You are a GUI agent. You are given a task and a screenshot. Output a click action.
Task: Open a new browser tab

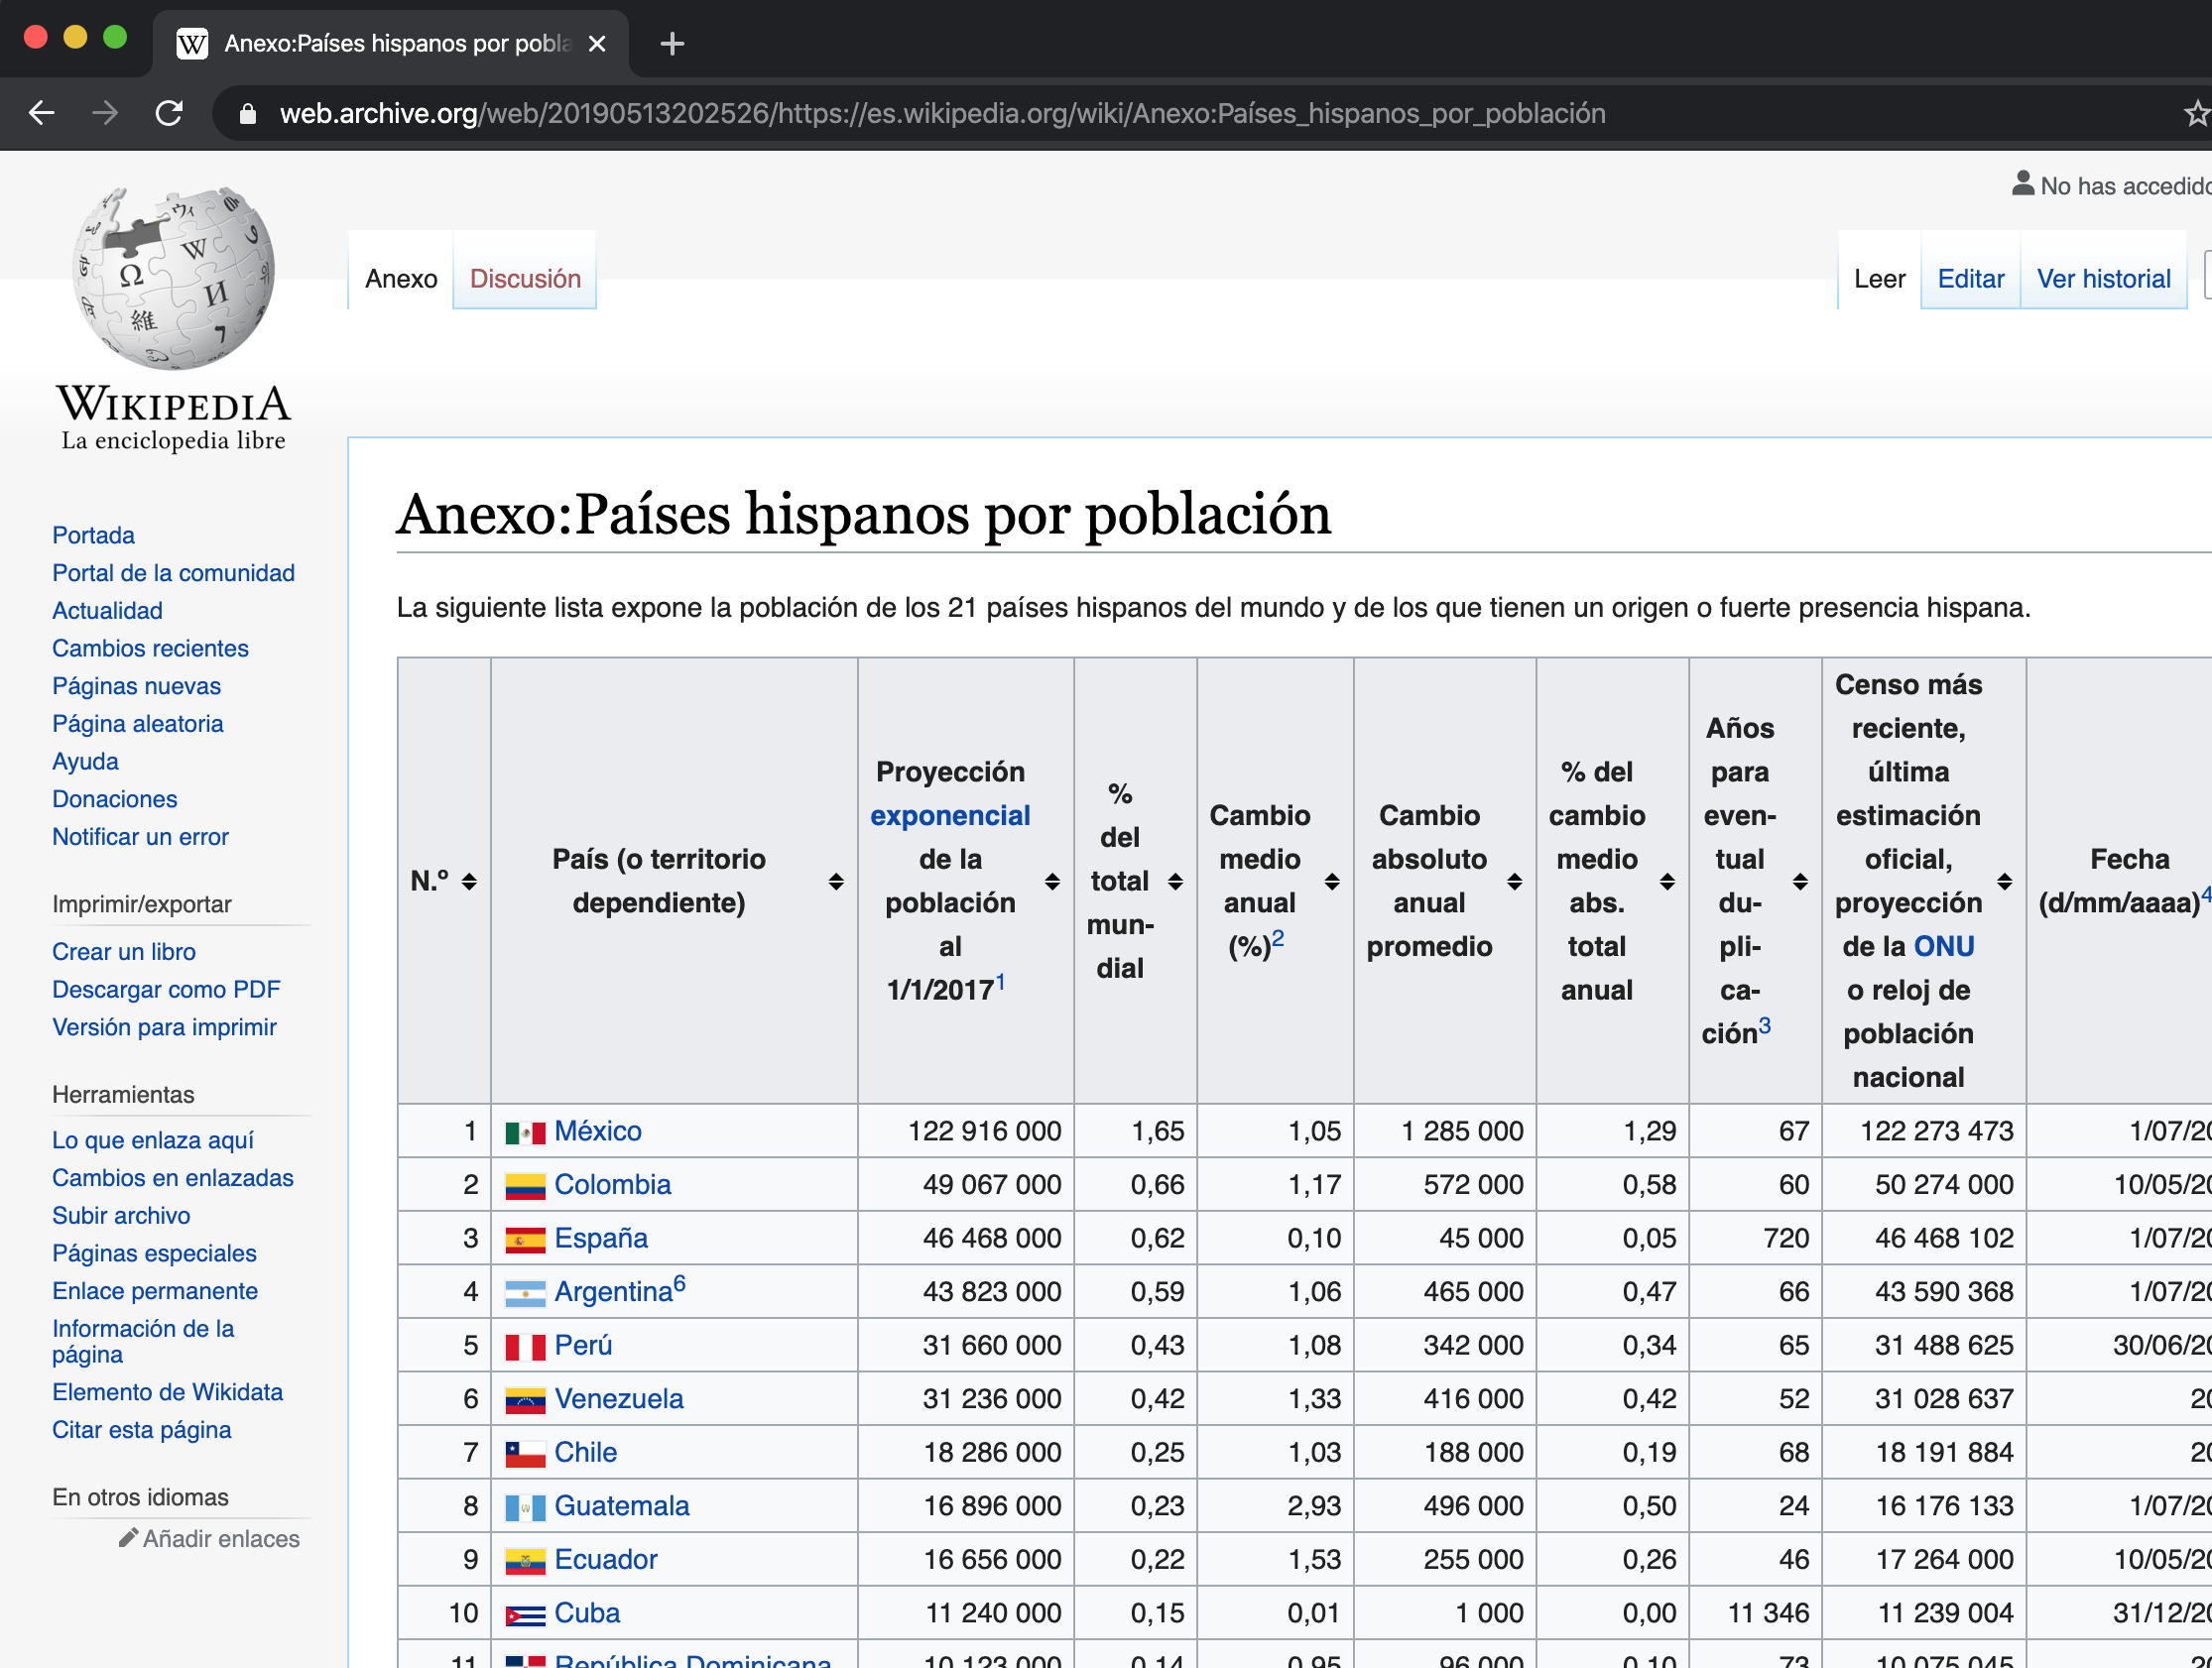pyautogui.click(x=672, y=44)
